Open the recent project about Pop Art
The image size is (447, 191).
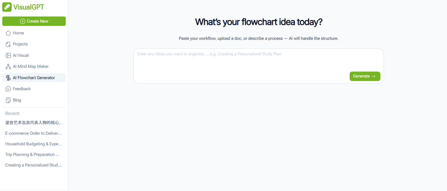(x=33, y=122)
